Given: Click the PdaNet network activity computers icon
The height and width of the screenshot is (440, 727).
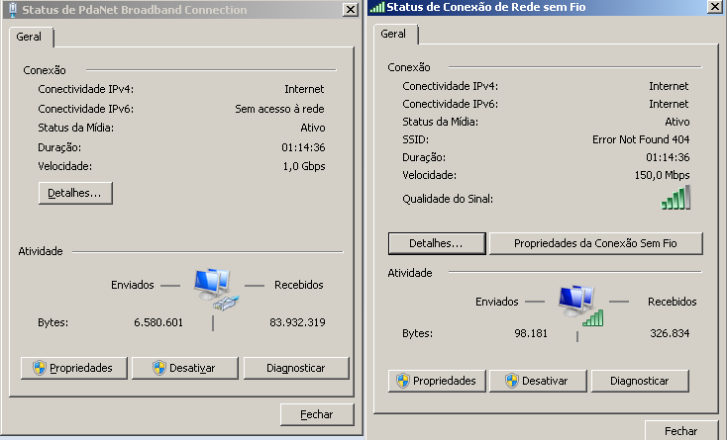Looking at the screenshot, I should click(216, 289).
